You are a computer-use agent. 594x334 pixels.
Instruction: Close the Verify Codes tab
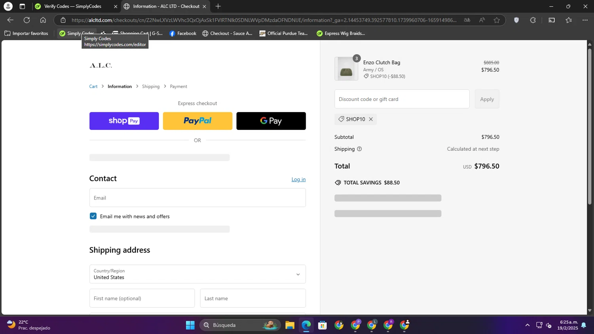(116, 6)
